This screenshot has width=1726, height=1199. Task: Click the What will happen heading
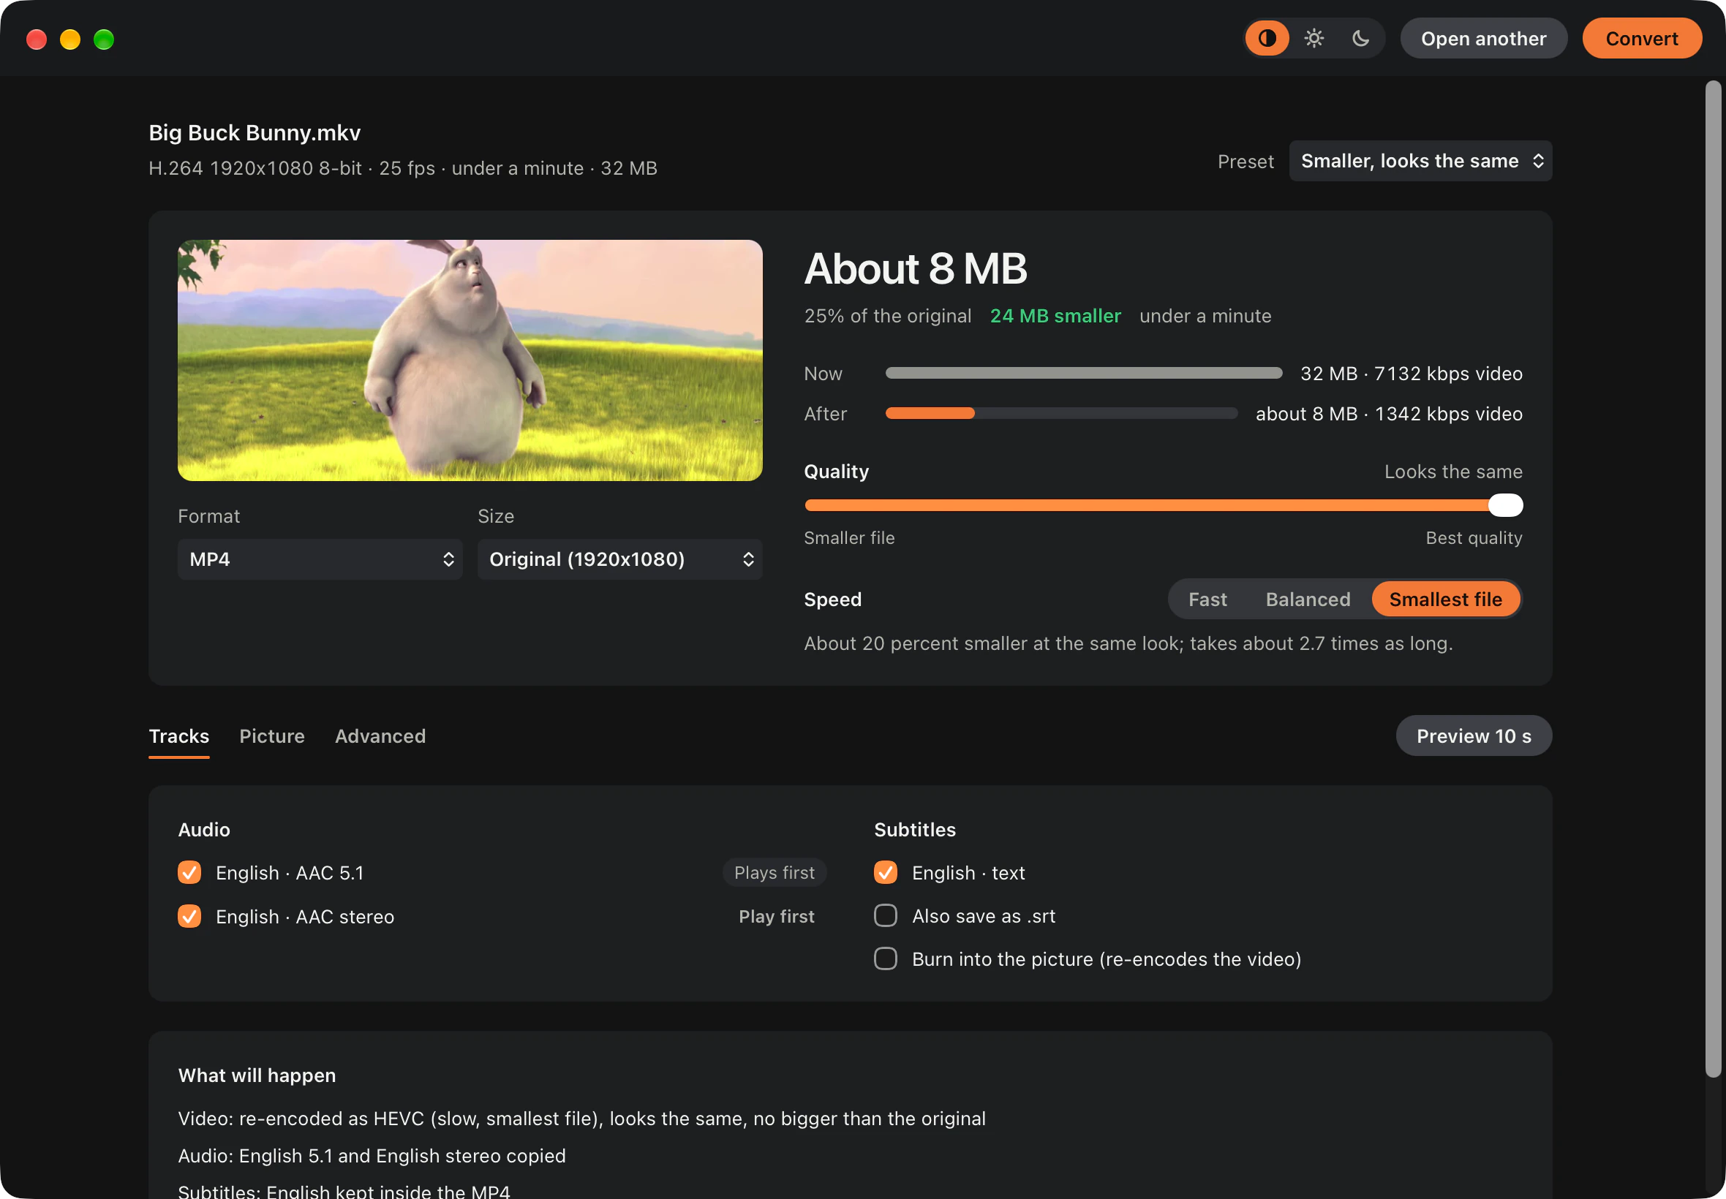[x=257, y=1075]
